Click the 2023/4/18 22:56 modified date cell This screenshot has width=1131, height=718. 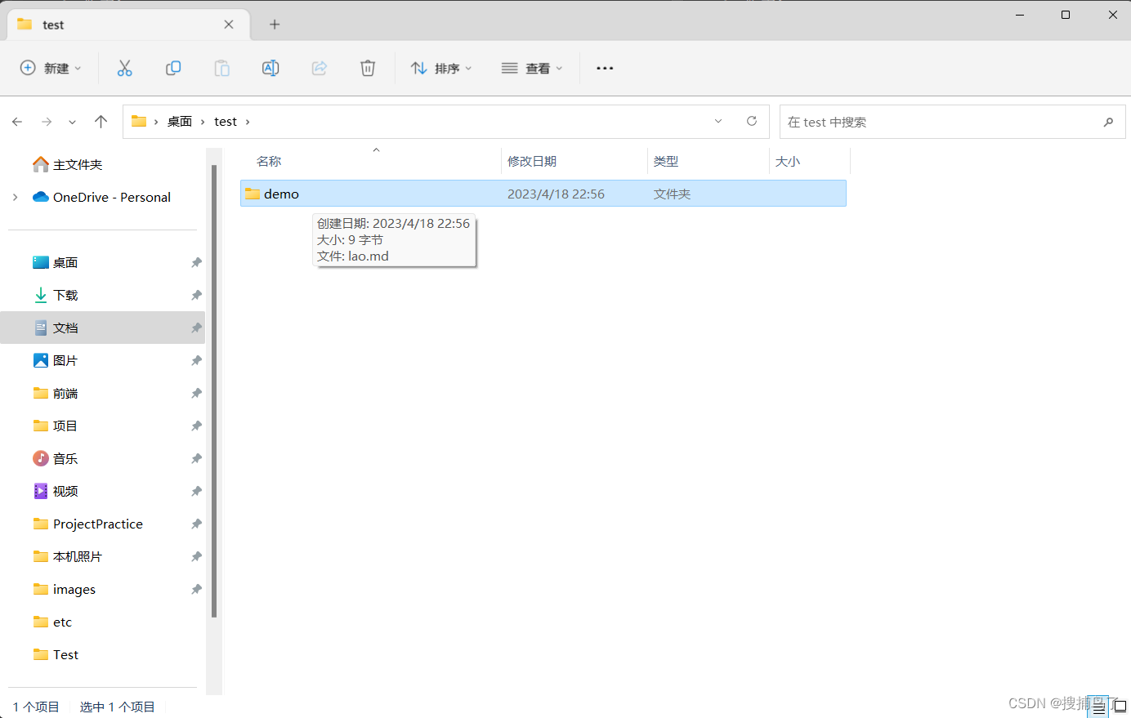click(x=556, y=194)
